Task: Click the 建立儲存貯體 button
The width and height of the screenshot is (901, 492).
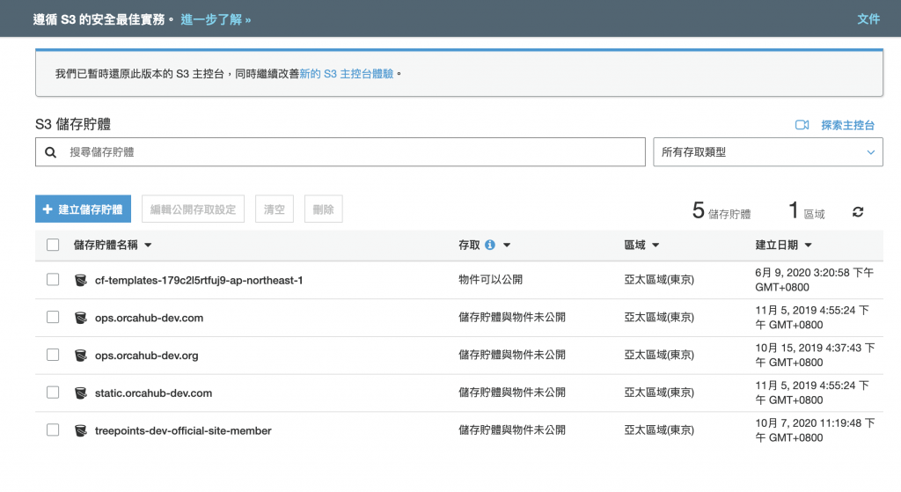Action: (83, 209)
